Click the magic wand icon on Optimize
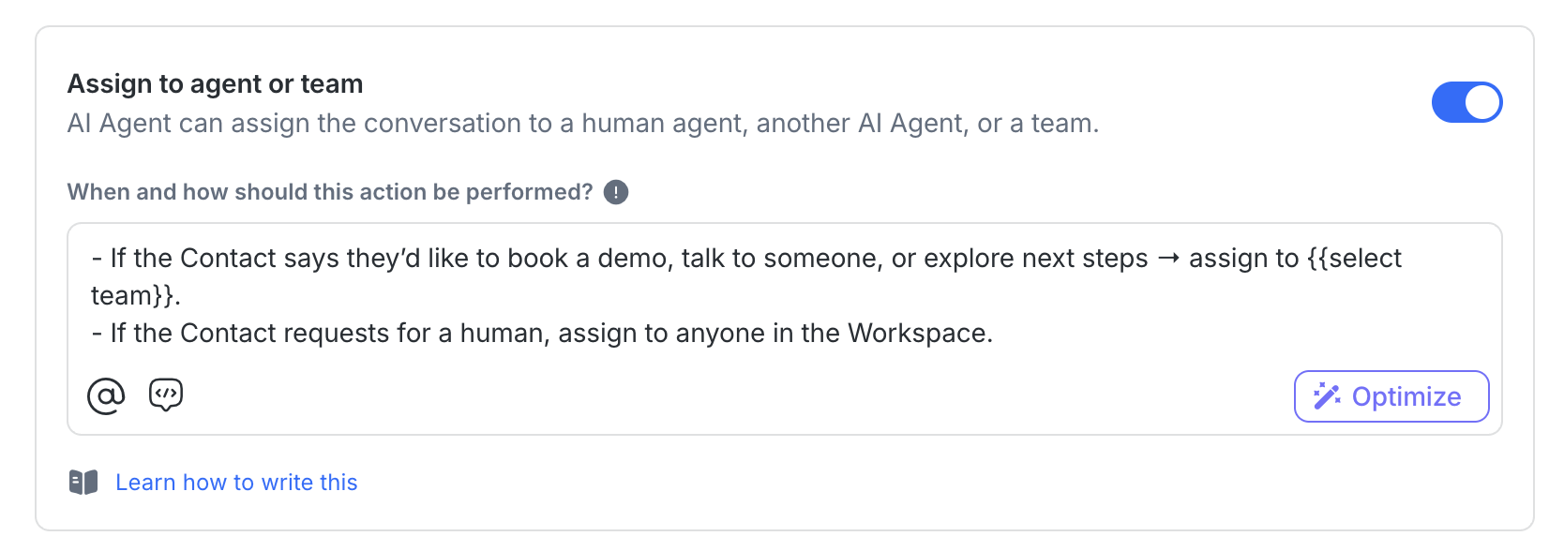The image size is (1564, 551). pyautogui.click(x=1326, y=396)
